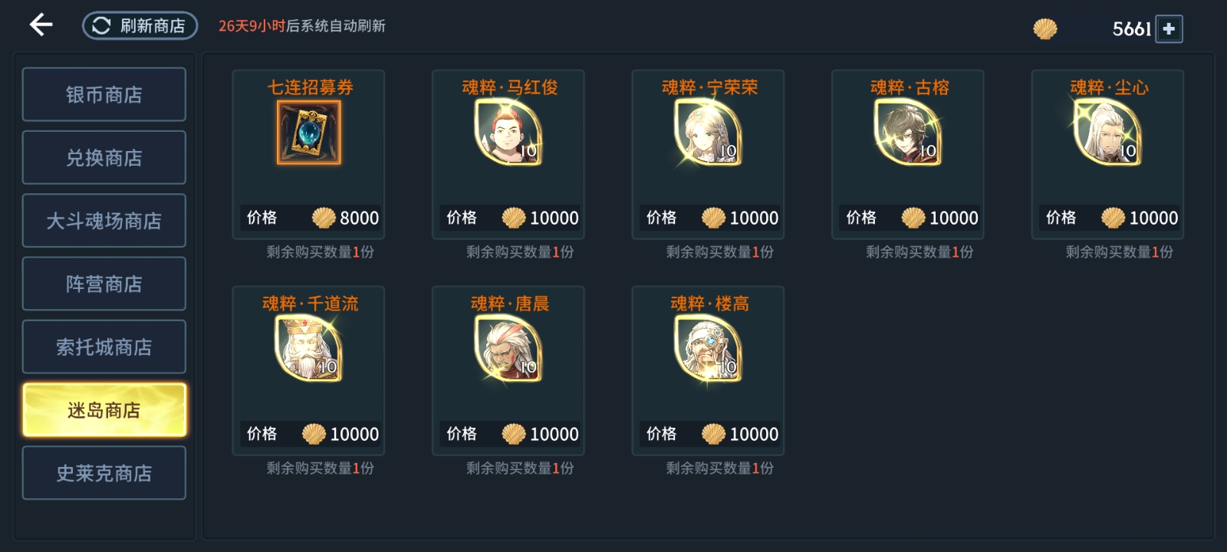This screenshot has height=552, width=1227.
Task: Select the 七连招募券 ticket icon
Action: point(309,133)
